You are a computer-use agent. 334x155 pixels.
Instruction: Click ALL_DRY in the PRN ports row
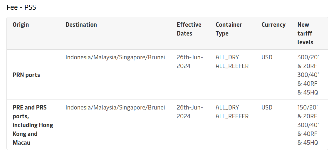pos(227,57)
